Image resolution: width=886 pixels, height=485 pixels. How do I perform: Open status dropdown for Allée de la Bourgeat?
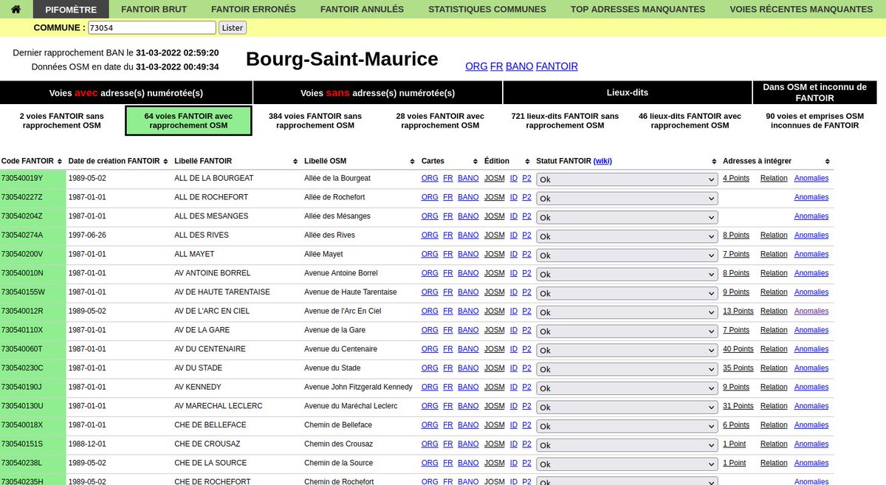(627, 179)
